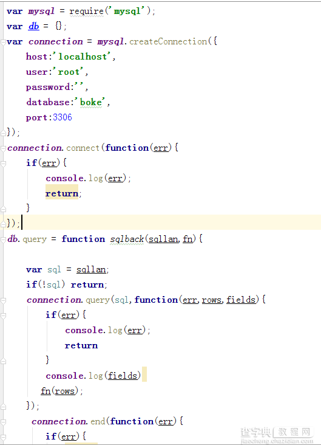Fold the if(err) block inside connection.connect
321x445 pixels.
tap(3, 164)
